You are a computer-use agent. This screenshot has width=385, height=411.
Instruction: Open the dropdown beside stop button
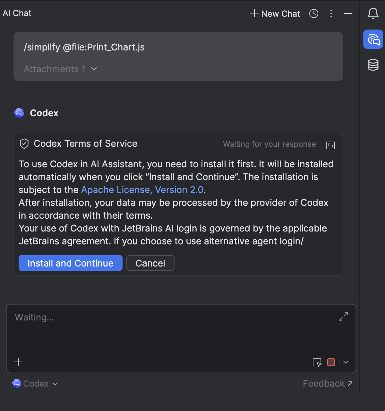click(346, 362)
